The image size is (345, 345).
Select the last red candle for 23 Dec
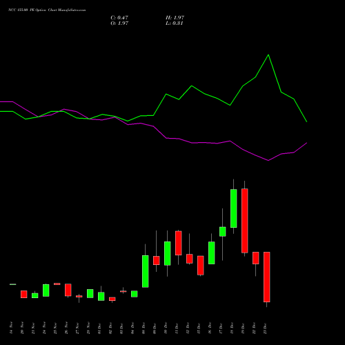(267, 277)
